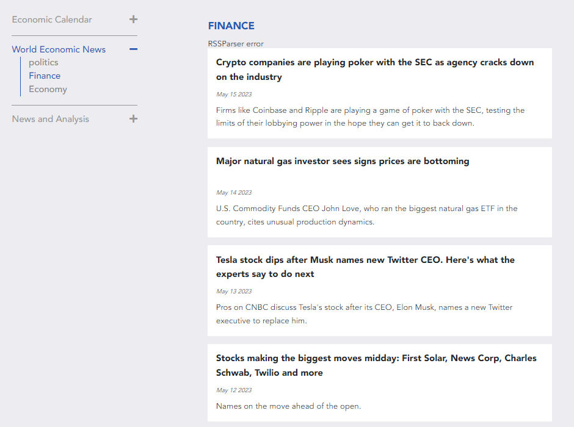Open Crypto companies playing poker article
This screenshot has width=574, height=427.
[x=375, y=70]
